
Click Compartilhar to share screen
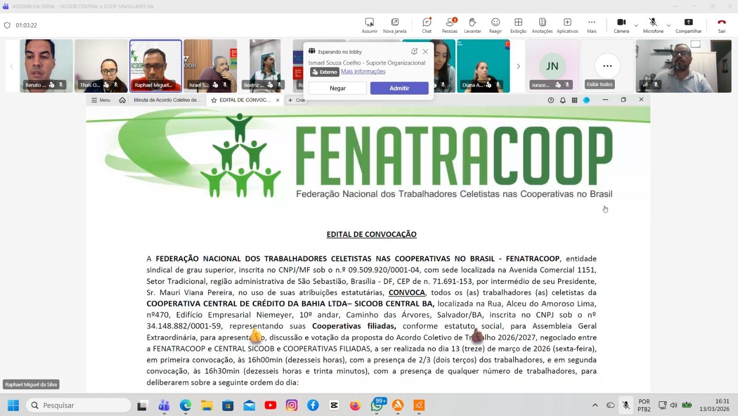[688, 25]
